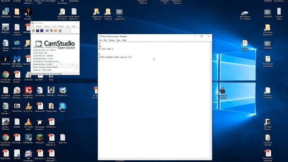Open the File menu in CamStudio
The image size is (288, 162).
(x=33, y=27)
